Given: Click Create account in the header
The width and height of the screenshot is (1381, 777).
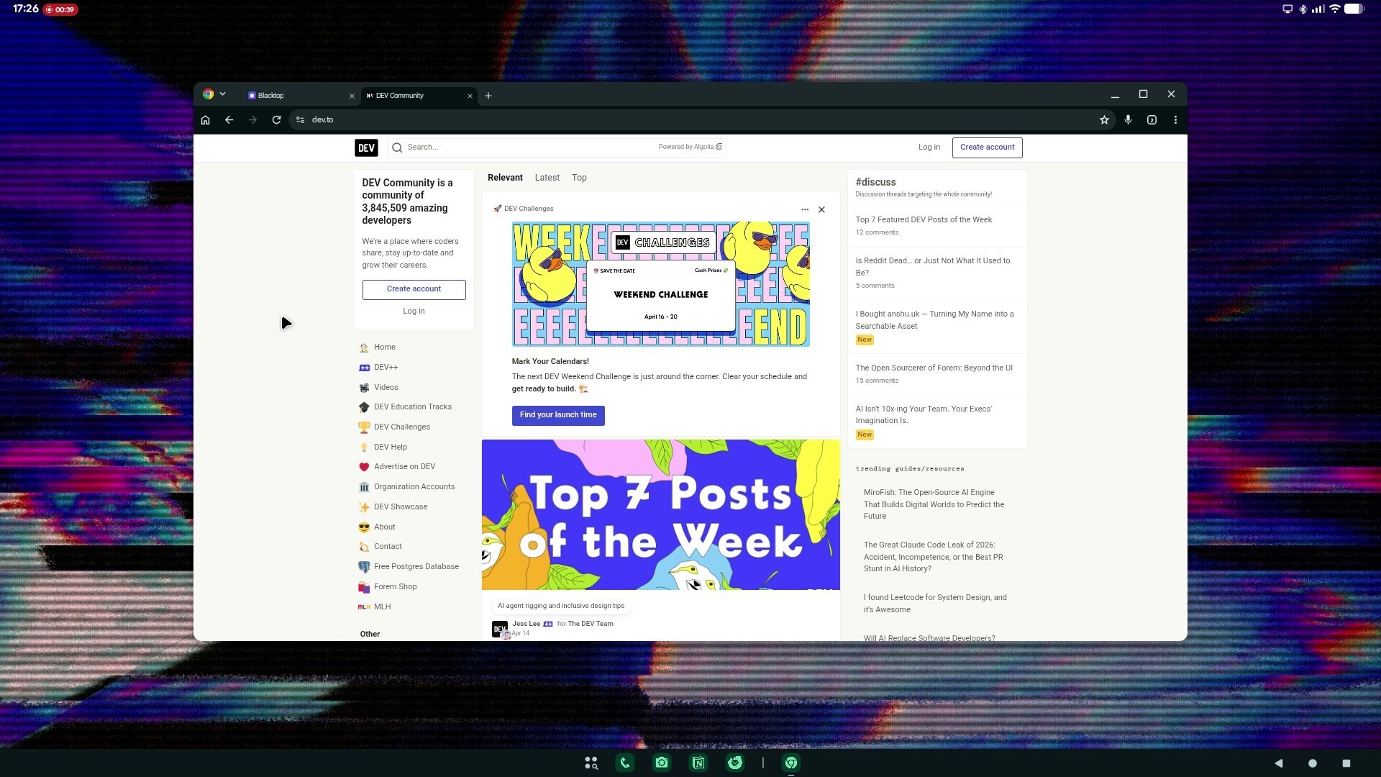Looking at the screenshot, I should pos(987,147).
